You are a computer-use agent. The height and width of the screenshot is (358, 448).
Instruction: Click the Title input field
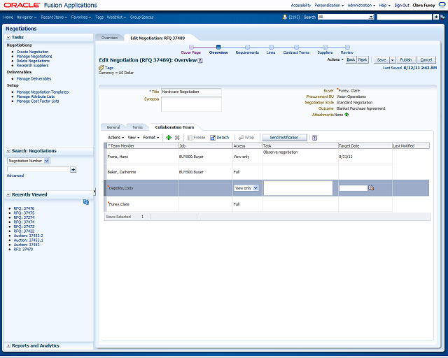191,92
